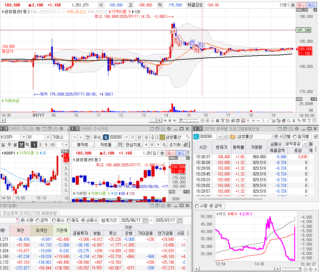This screenshot has width=319, height=272.
Task: Select 수량 radio in 외국인/기관 매매현황 panel
Action: [23, 220]
